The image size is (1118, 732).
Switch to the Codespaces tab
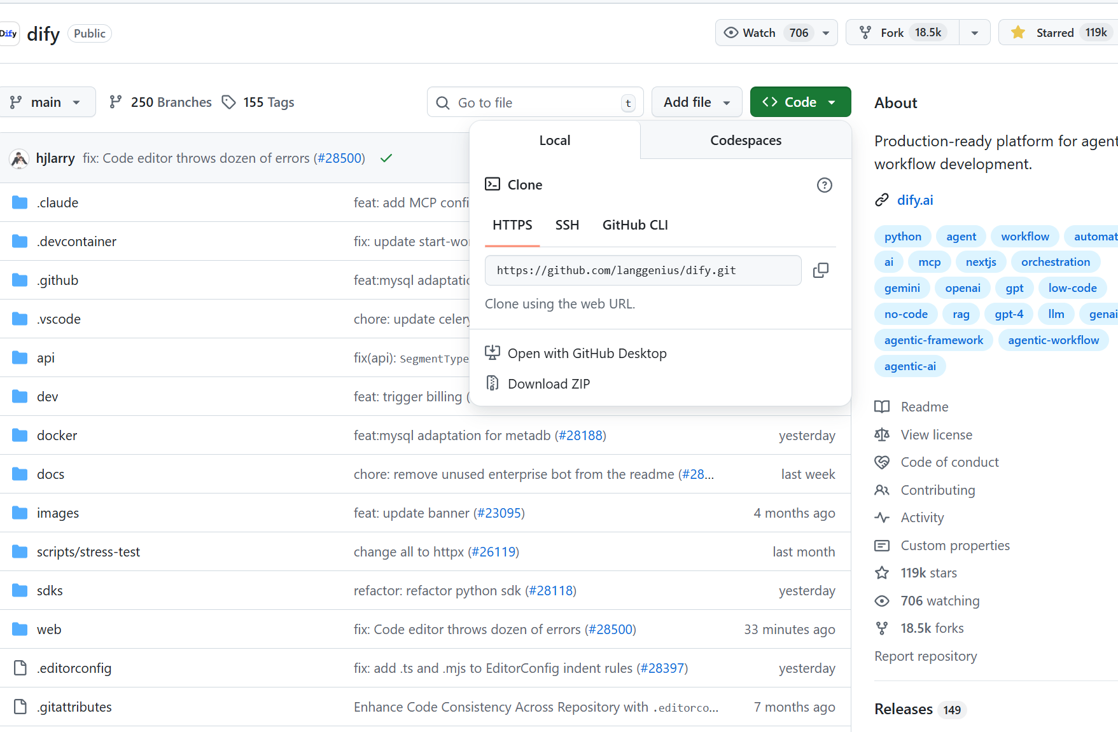745,140
